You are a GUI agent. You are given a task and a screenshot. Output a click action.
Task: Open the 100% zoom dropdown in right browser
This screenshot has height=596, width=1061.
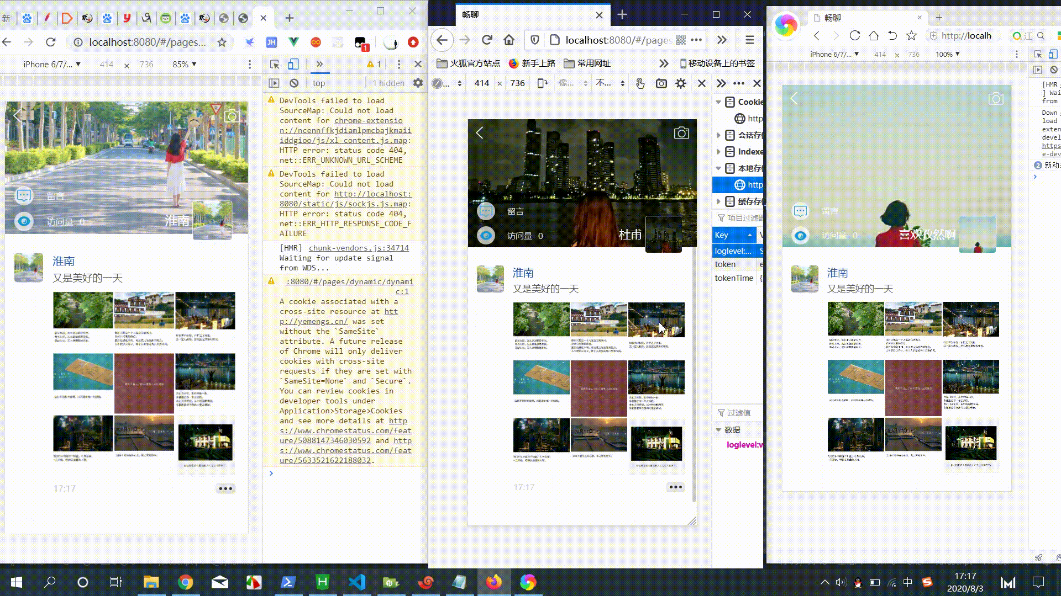pyautogui.click(x=947, y=54)
